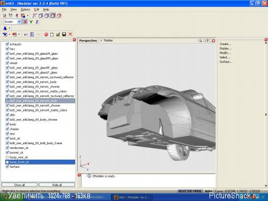Open the Help menu
Viewport: 268px width, 201px height.
46,10
